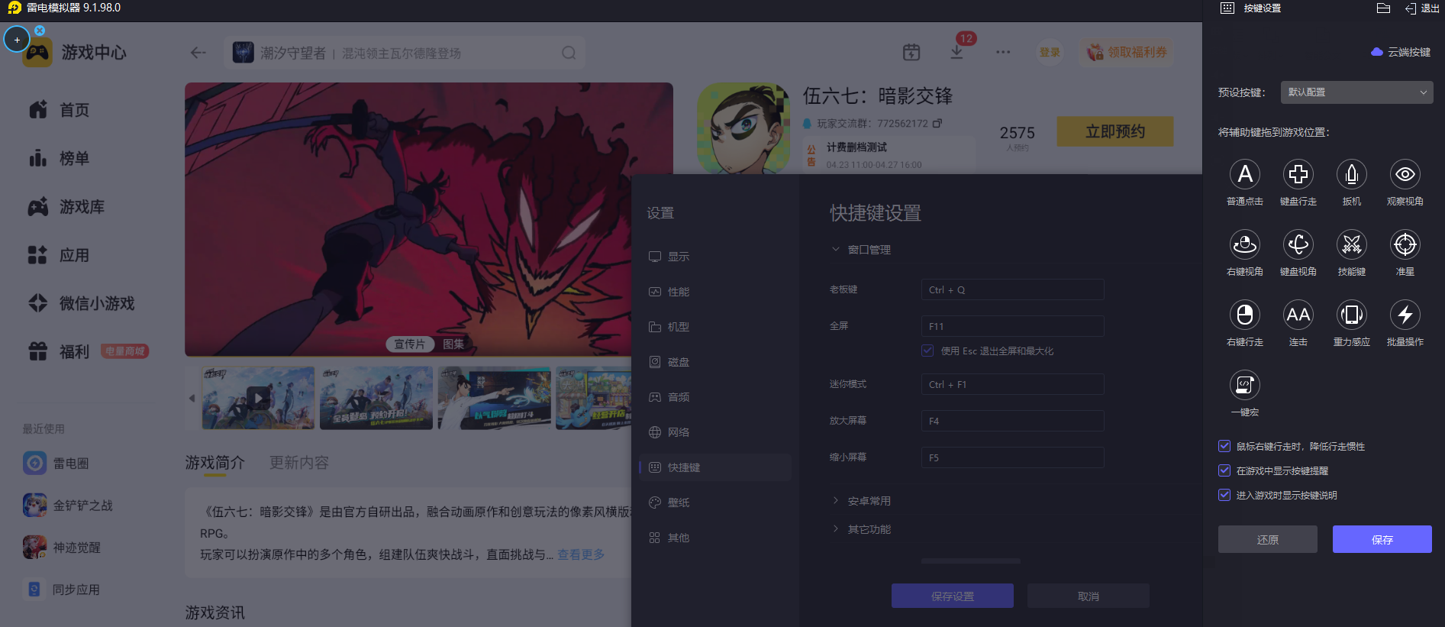Open the downloads icon with badge 12

957,52
